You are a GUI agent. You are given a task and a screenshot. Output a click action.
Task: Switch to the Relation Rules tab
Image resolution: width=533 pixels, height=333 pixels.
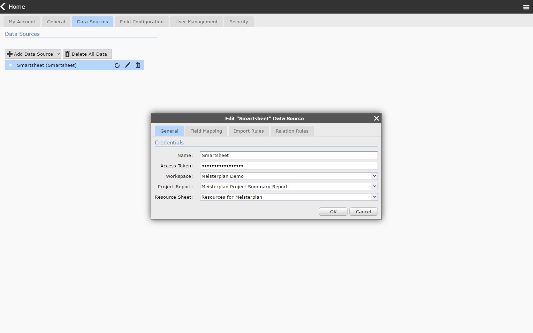[292, 131]
